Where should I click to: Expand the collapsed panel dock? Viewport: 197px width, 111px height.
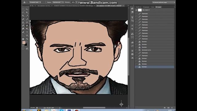click(x=134, y=6)
